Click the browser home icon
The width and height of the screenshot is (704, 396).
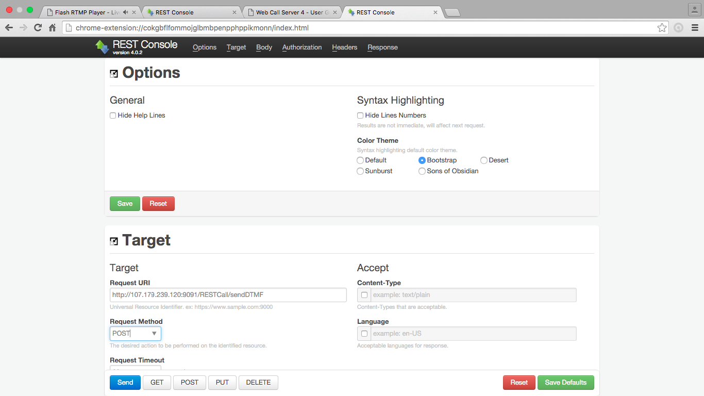pyautogui.click(x=52, y=28)
